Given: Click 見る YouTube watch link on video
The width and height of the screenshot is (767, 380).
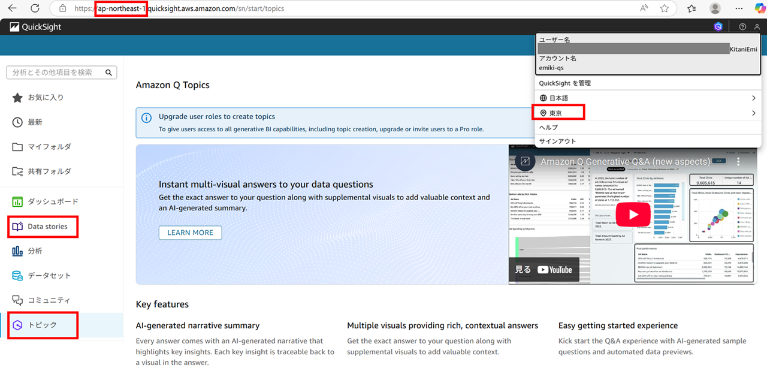Looking at the screenshot, I should pyautogui.click(x=543, y=270).
